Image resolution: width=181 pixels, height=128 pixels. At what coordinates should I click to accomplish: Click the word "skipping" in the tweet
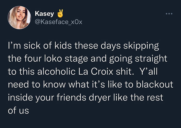(141, 46)
